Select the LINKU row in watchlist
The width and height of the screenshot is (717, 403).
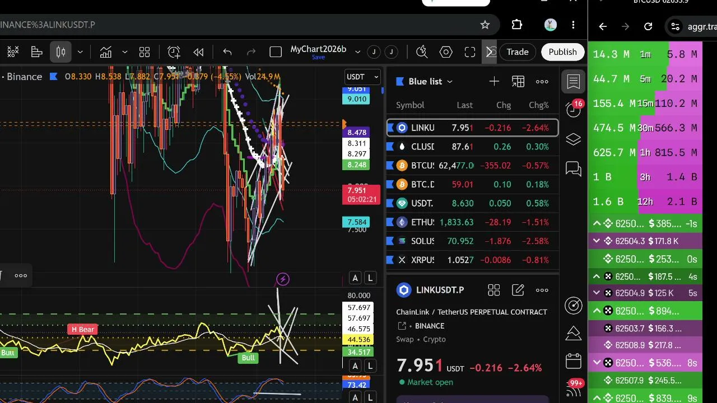coord(473,128)
